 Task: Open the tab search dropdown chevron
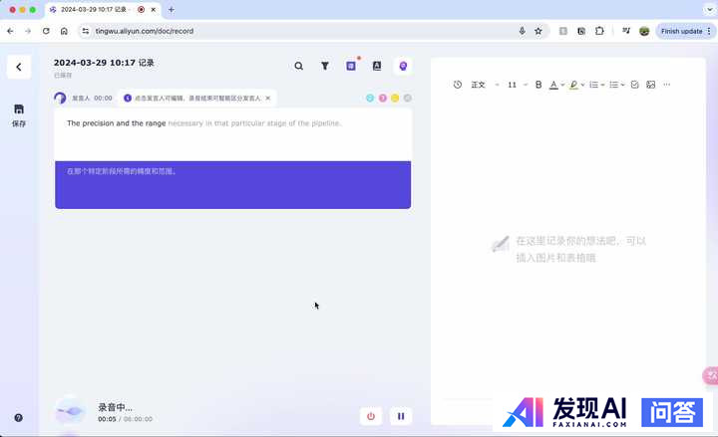click(x=709, y=9)
